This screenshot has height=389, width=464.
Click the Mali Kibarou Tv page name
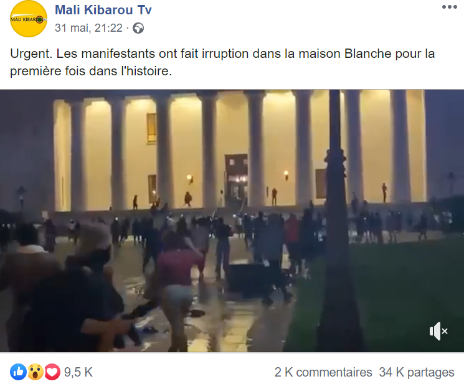[103, 10]
